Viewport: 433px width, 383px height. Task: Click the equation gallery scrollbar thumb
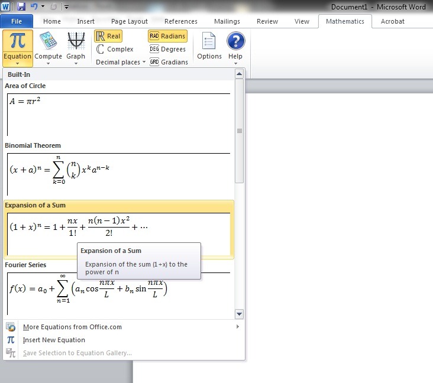pyautogui.click(x=239, y=131)
